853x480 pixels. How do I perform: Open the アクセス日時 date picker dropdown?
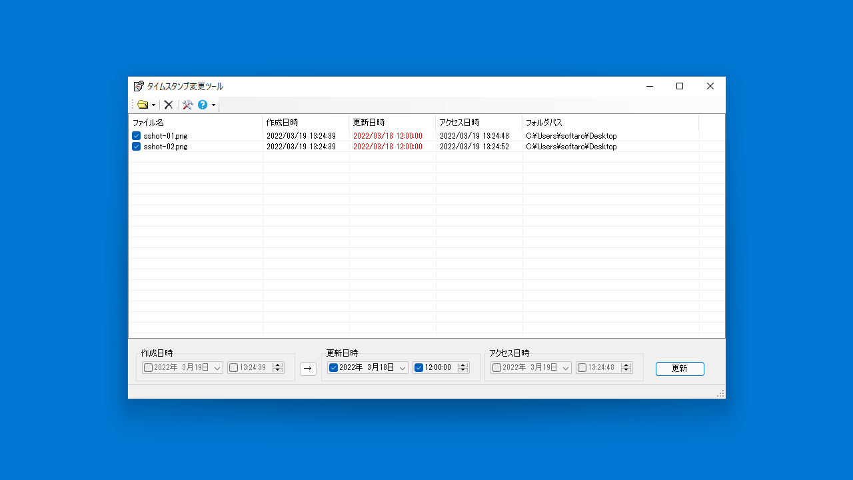click(x=566, y=368)
